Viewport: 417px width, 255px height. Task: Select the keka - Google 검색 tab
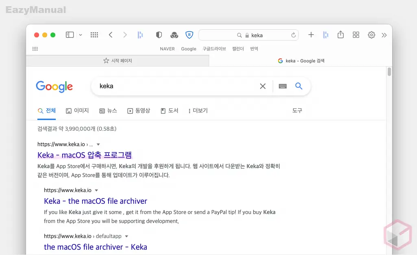pos(300,61)
